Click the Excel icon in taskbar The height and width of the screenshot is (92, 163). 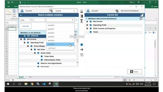[x=56, y=84]
